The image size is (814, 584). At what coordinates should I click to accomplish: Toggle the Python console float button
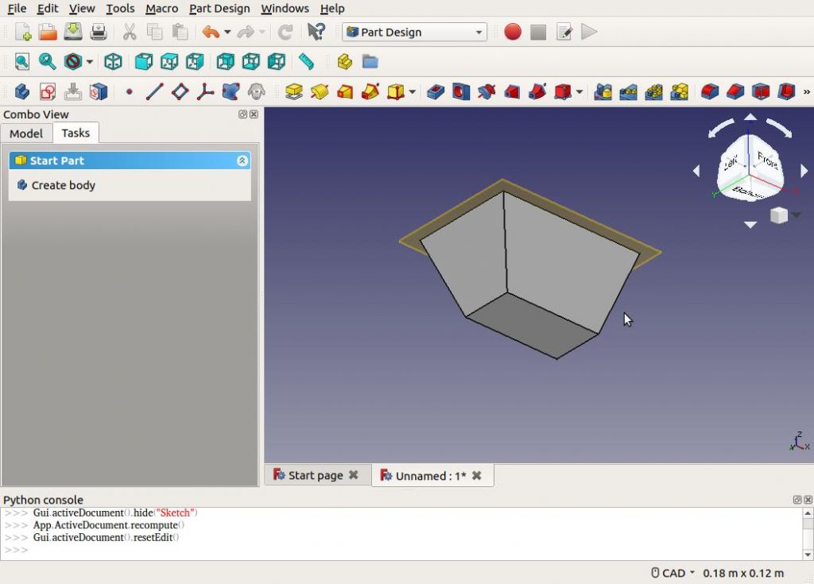pyautogui.click(x=797, y=500)
